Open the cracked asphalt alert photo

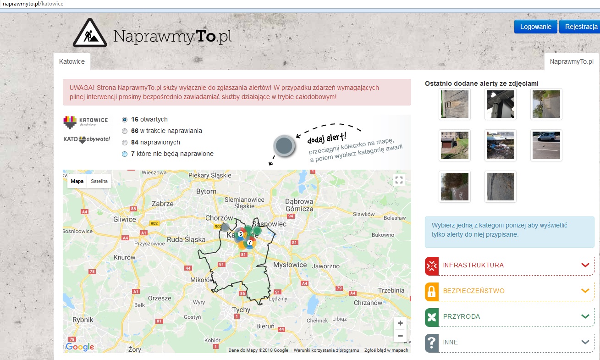501,187
